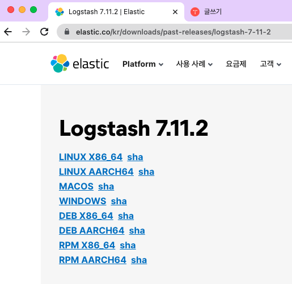This screenshot has height=284, width=292.
Task: Open sha link for WINDOWS
Action: click(x=119, y=201)
